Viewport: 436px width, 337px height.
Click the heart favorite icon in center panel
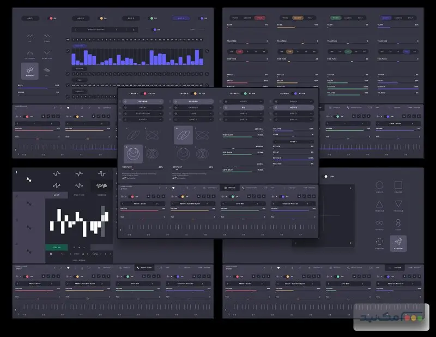(173, 188)
